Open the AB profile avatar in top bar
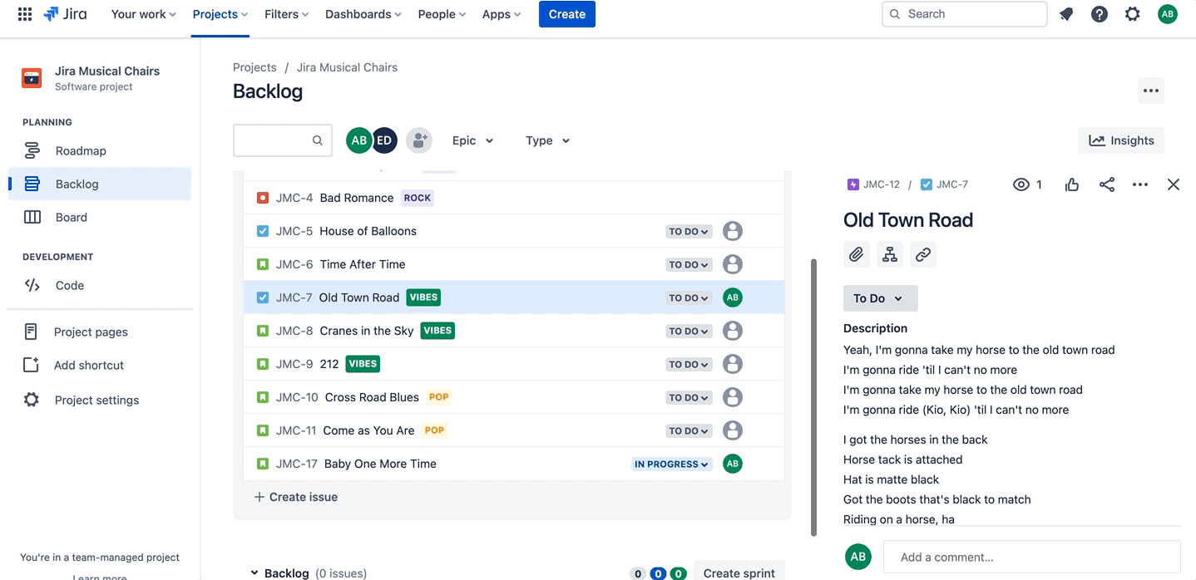The height and width of the screenshot is (580, 1196). (x=1168, y=14)
